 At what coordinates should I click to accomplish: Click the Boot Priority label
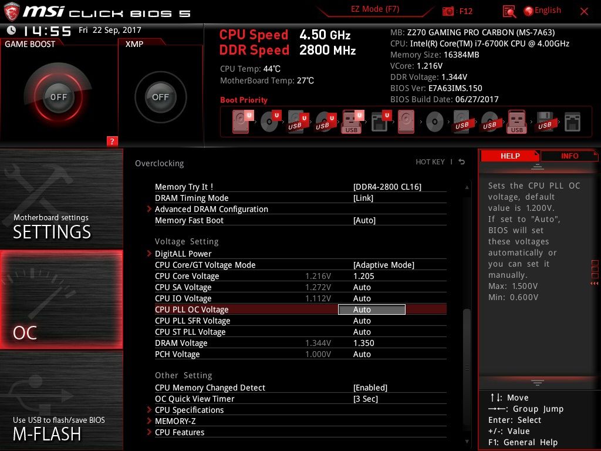click(x=244, y=100)
